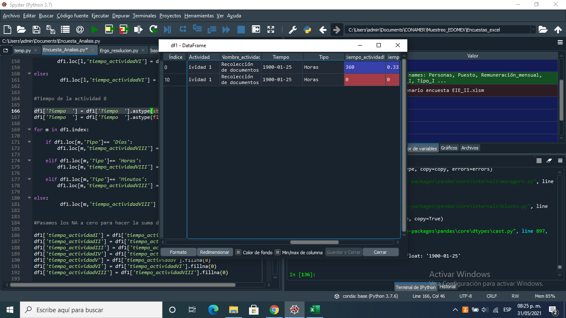Select the Tipo column header

click(x=324, y=57)
